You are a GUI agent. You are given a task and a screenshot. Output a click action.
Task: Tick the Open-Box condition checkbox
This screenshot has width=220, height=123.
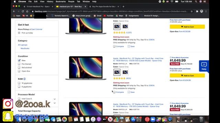(x=19, y=71)
